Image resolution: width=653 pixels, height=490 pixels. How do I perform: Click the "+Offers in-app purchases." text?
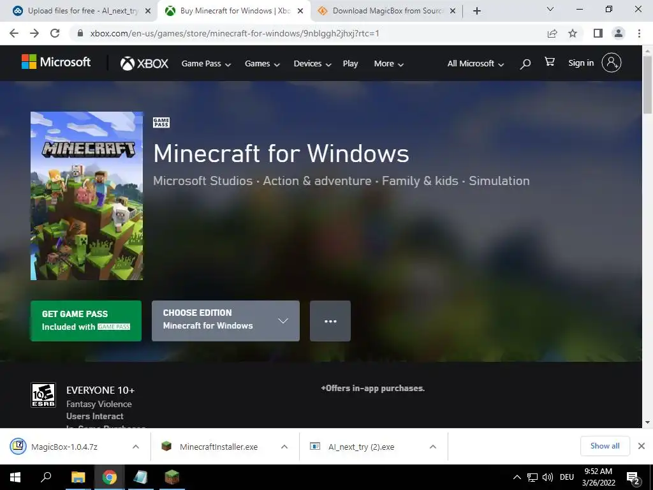click(372, 389)
